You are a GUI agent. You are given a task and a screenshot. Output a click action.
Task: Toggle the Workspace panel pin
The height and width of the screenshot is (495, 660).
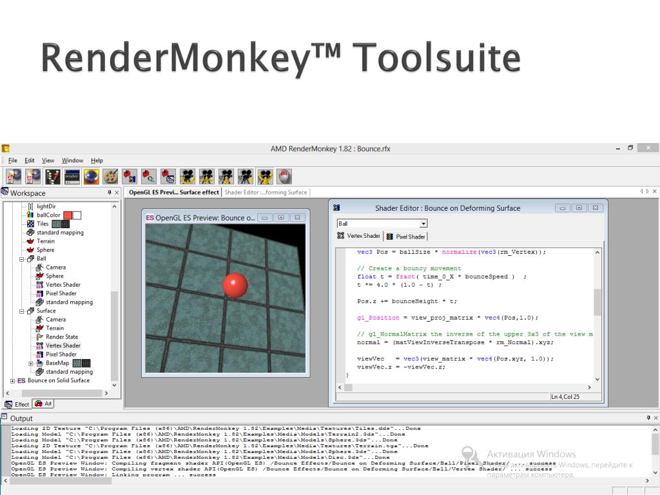[110, 193]
